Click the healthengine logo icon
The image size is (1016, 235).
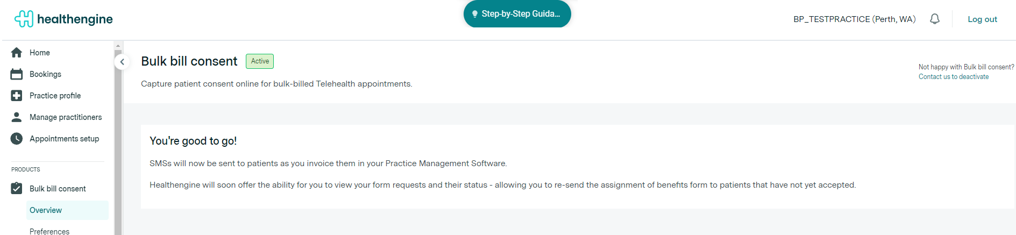pyautogui.click(x=24, y=19)
